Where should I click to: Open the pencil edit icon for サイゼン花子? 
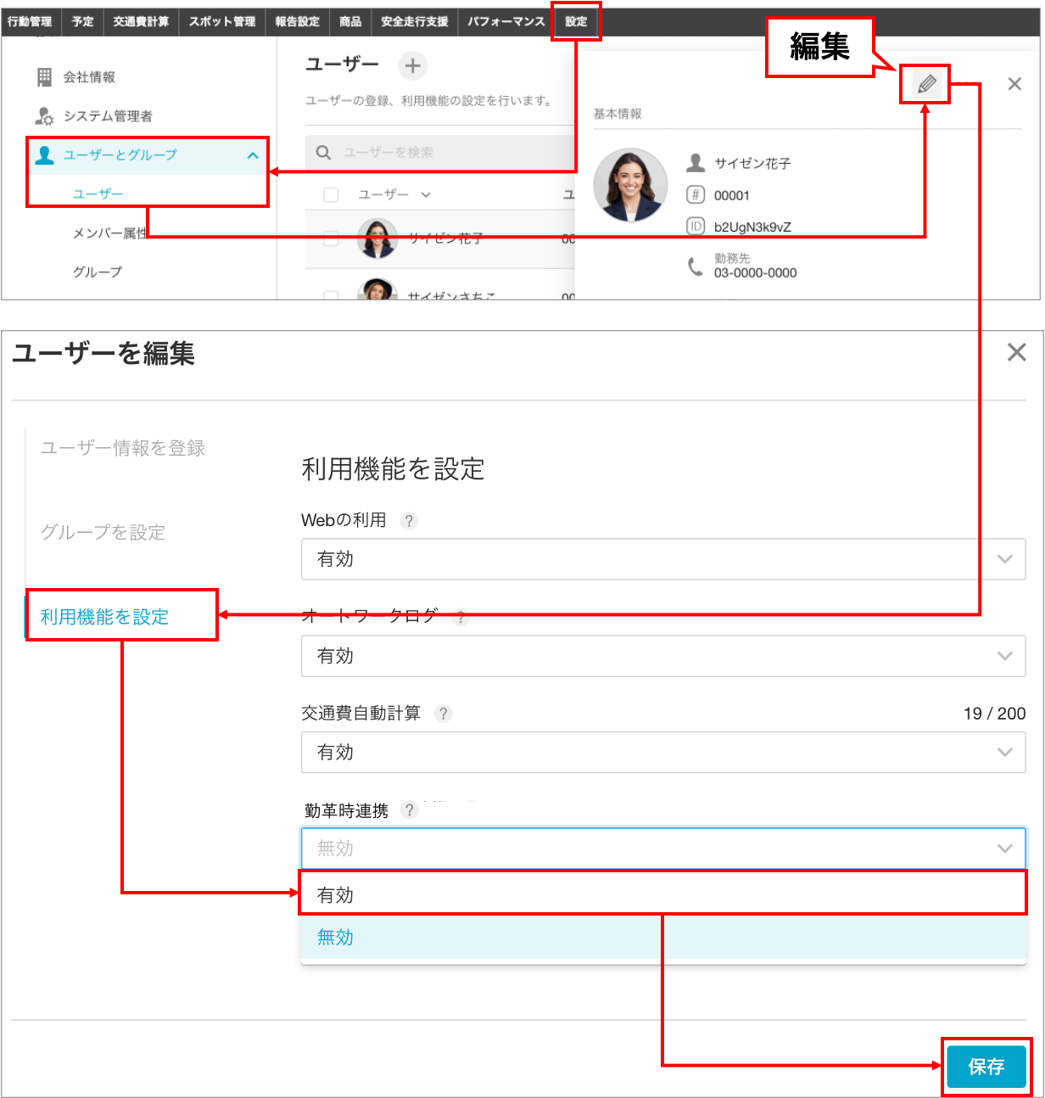925,84
